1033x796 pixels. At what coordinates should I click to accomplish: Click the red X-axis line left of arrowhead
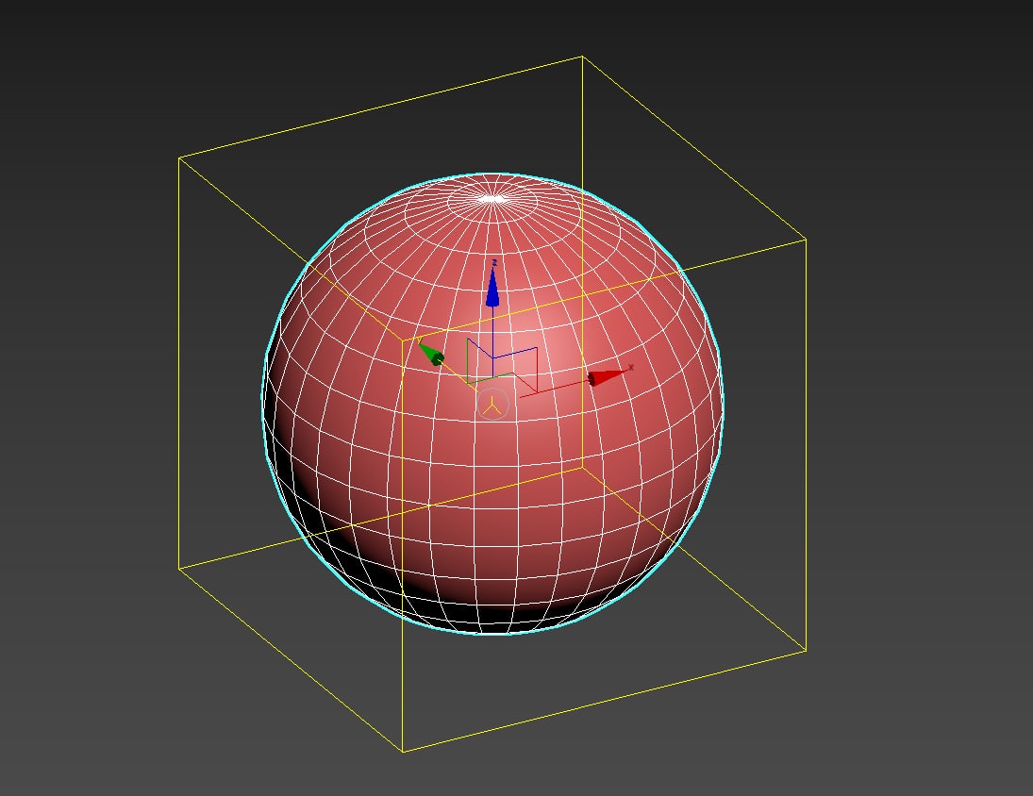tap(557, 387)
